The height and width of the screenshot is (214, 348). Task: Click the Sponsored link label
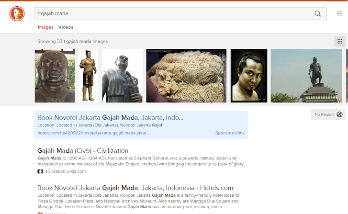[230, 133]
